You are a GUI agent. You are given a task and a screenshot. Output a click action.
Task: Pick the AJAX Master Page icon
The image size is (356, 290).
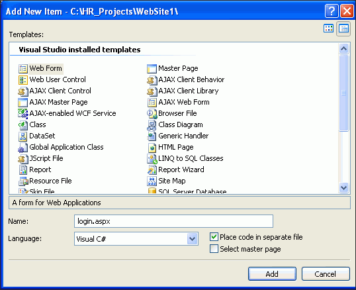coord(23,103)
